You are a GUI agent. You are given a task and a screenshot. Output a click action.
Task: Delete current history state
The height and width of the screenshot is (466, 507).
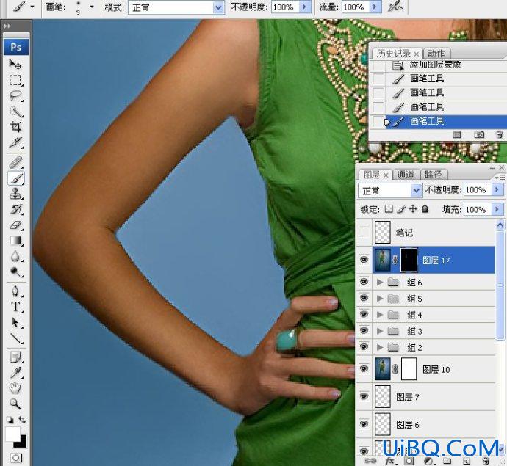[x=499, y=134]
